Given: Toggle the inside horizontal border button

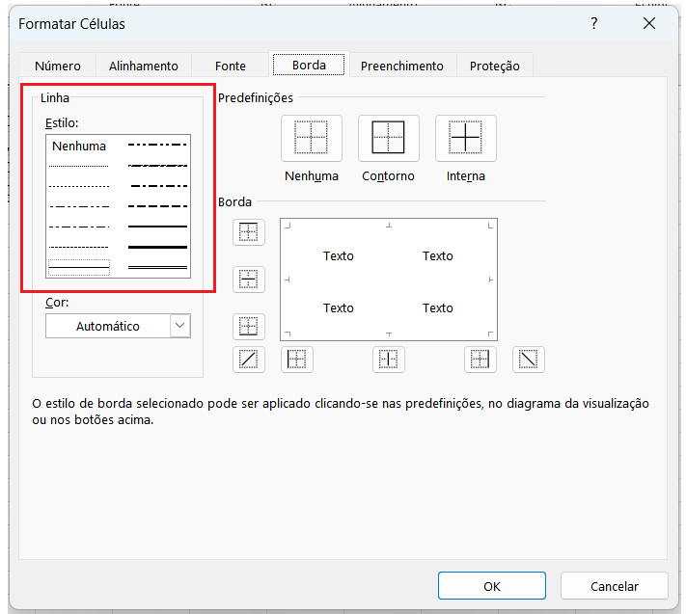Looking at the screenshot, I should point(249,280).
